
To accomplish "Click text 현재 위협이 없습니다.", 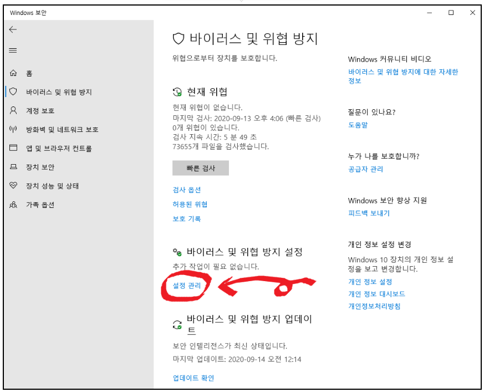I will pyautogui.click(x=208, y=108).
